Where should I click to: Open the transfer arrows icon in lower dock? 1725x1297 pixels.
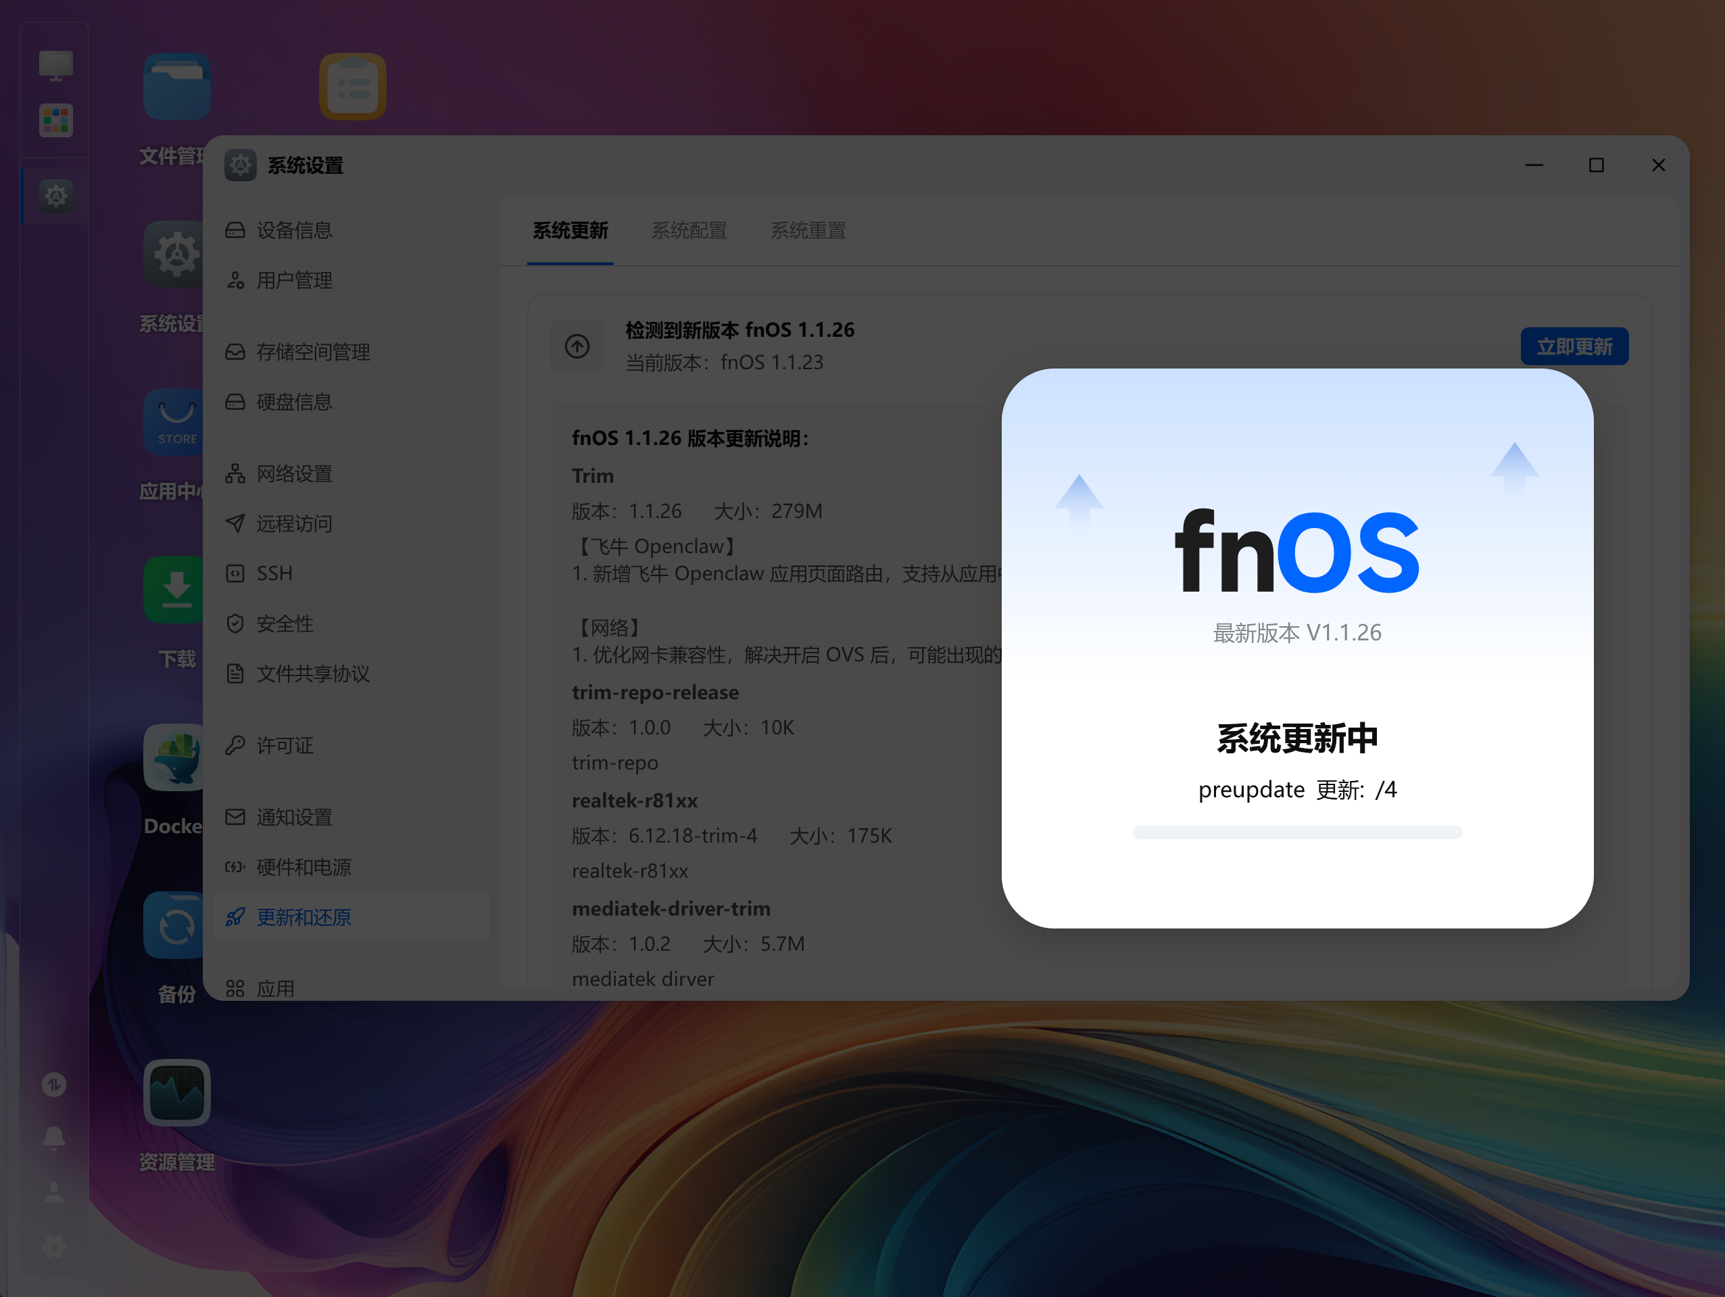click(54, 1085)
